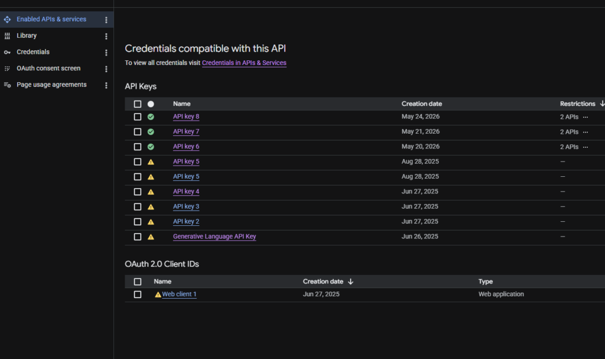This screenshot has height=359, width=605.
Task: Open Library in the sidebar
Action: click(x=27, y=35)
